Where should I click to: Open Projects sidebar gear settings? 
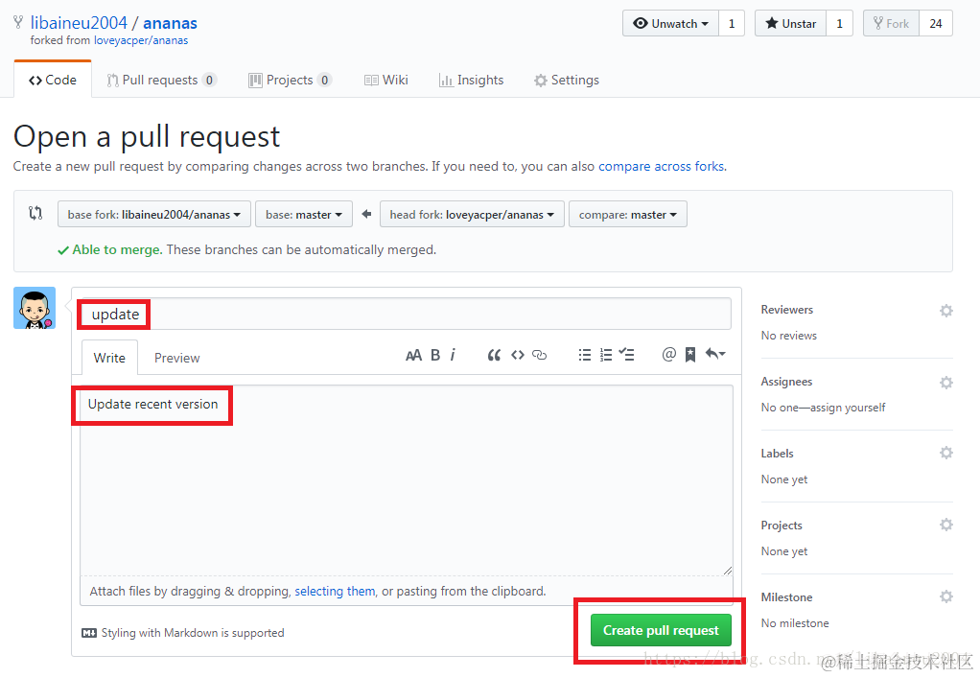point(946,525)
